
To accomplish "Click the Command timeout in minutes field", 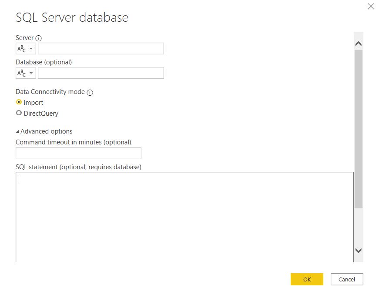I will point(79,154).
